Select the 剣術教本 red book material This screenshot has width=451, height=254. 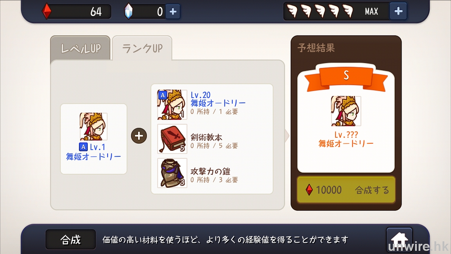click(x=172, y=139)
